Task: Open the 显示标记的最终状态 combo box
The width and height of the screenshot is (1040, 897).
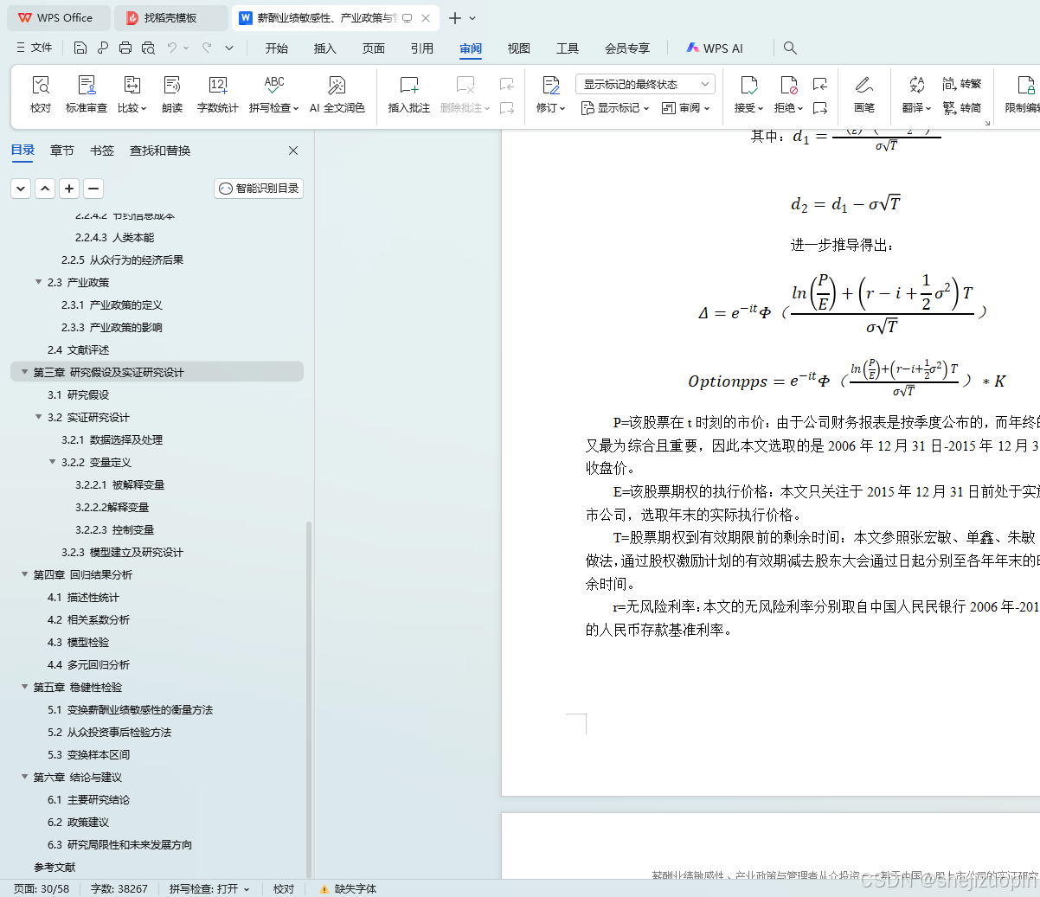Action: click(x=645, y=84)
